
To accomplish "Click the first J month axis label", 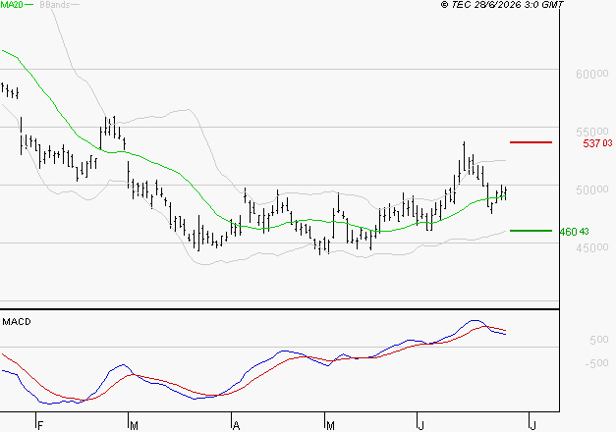I will (421, 426).
